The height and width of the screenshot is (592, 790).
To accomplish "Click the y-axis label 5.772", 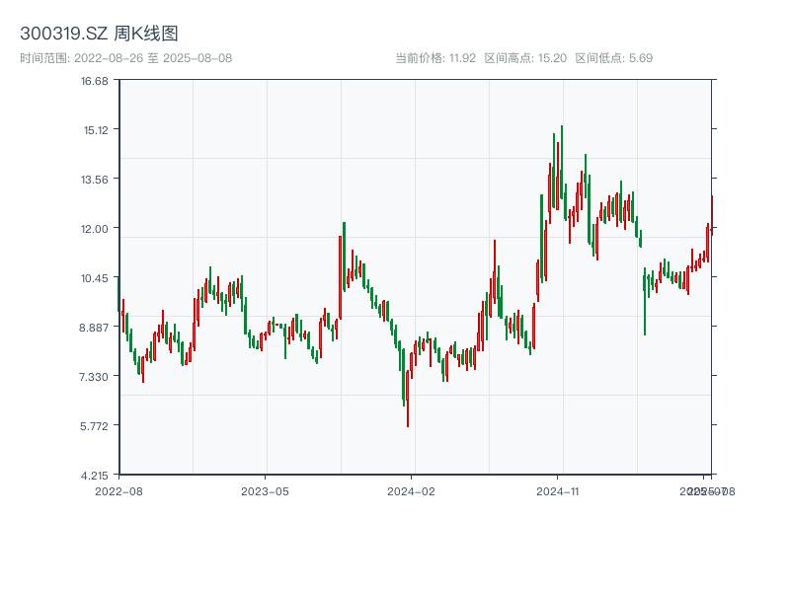I will (94, 426).
